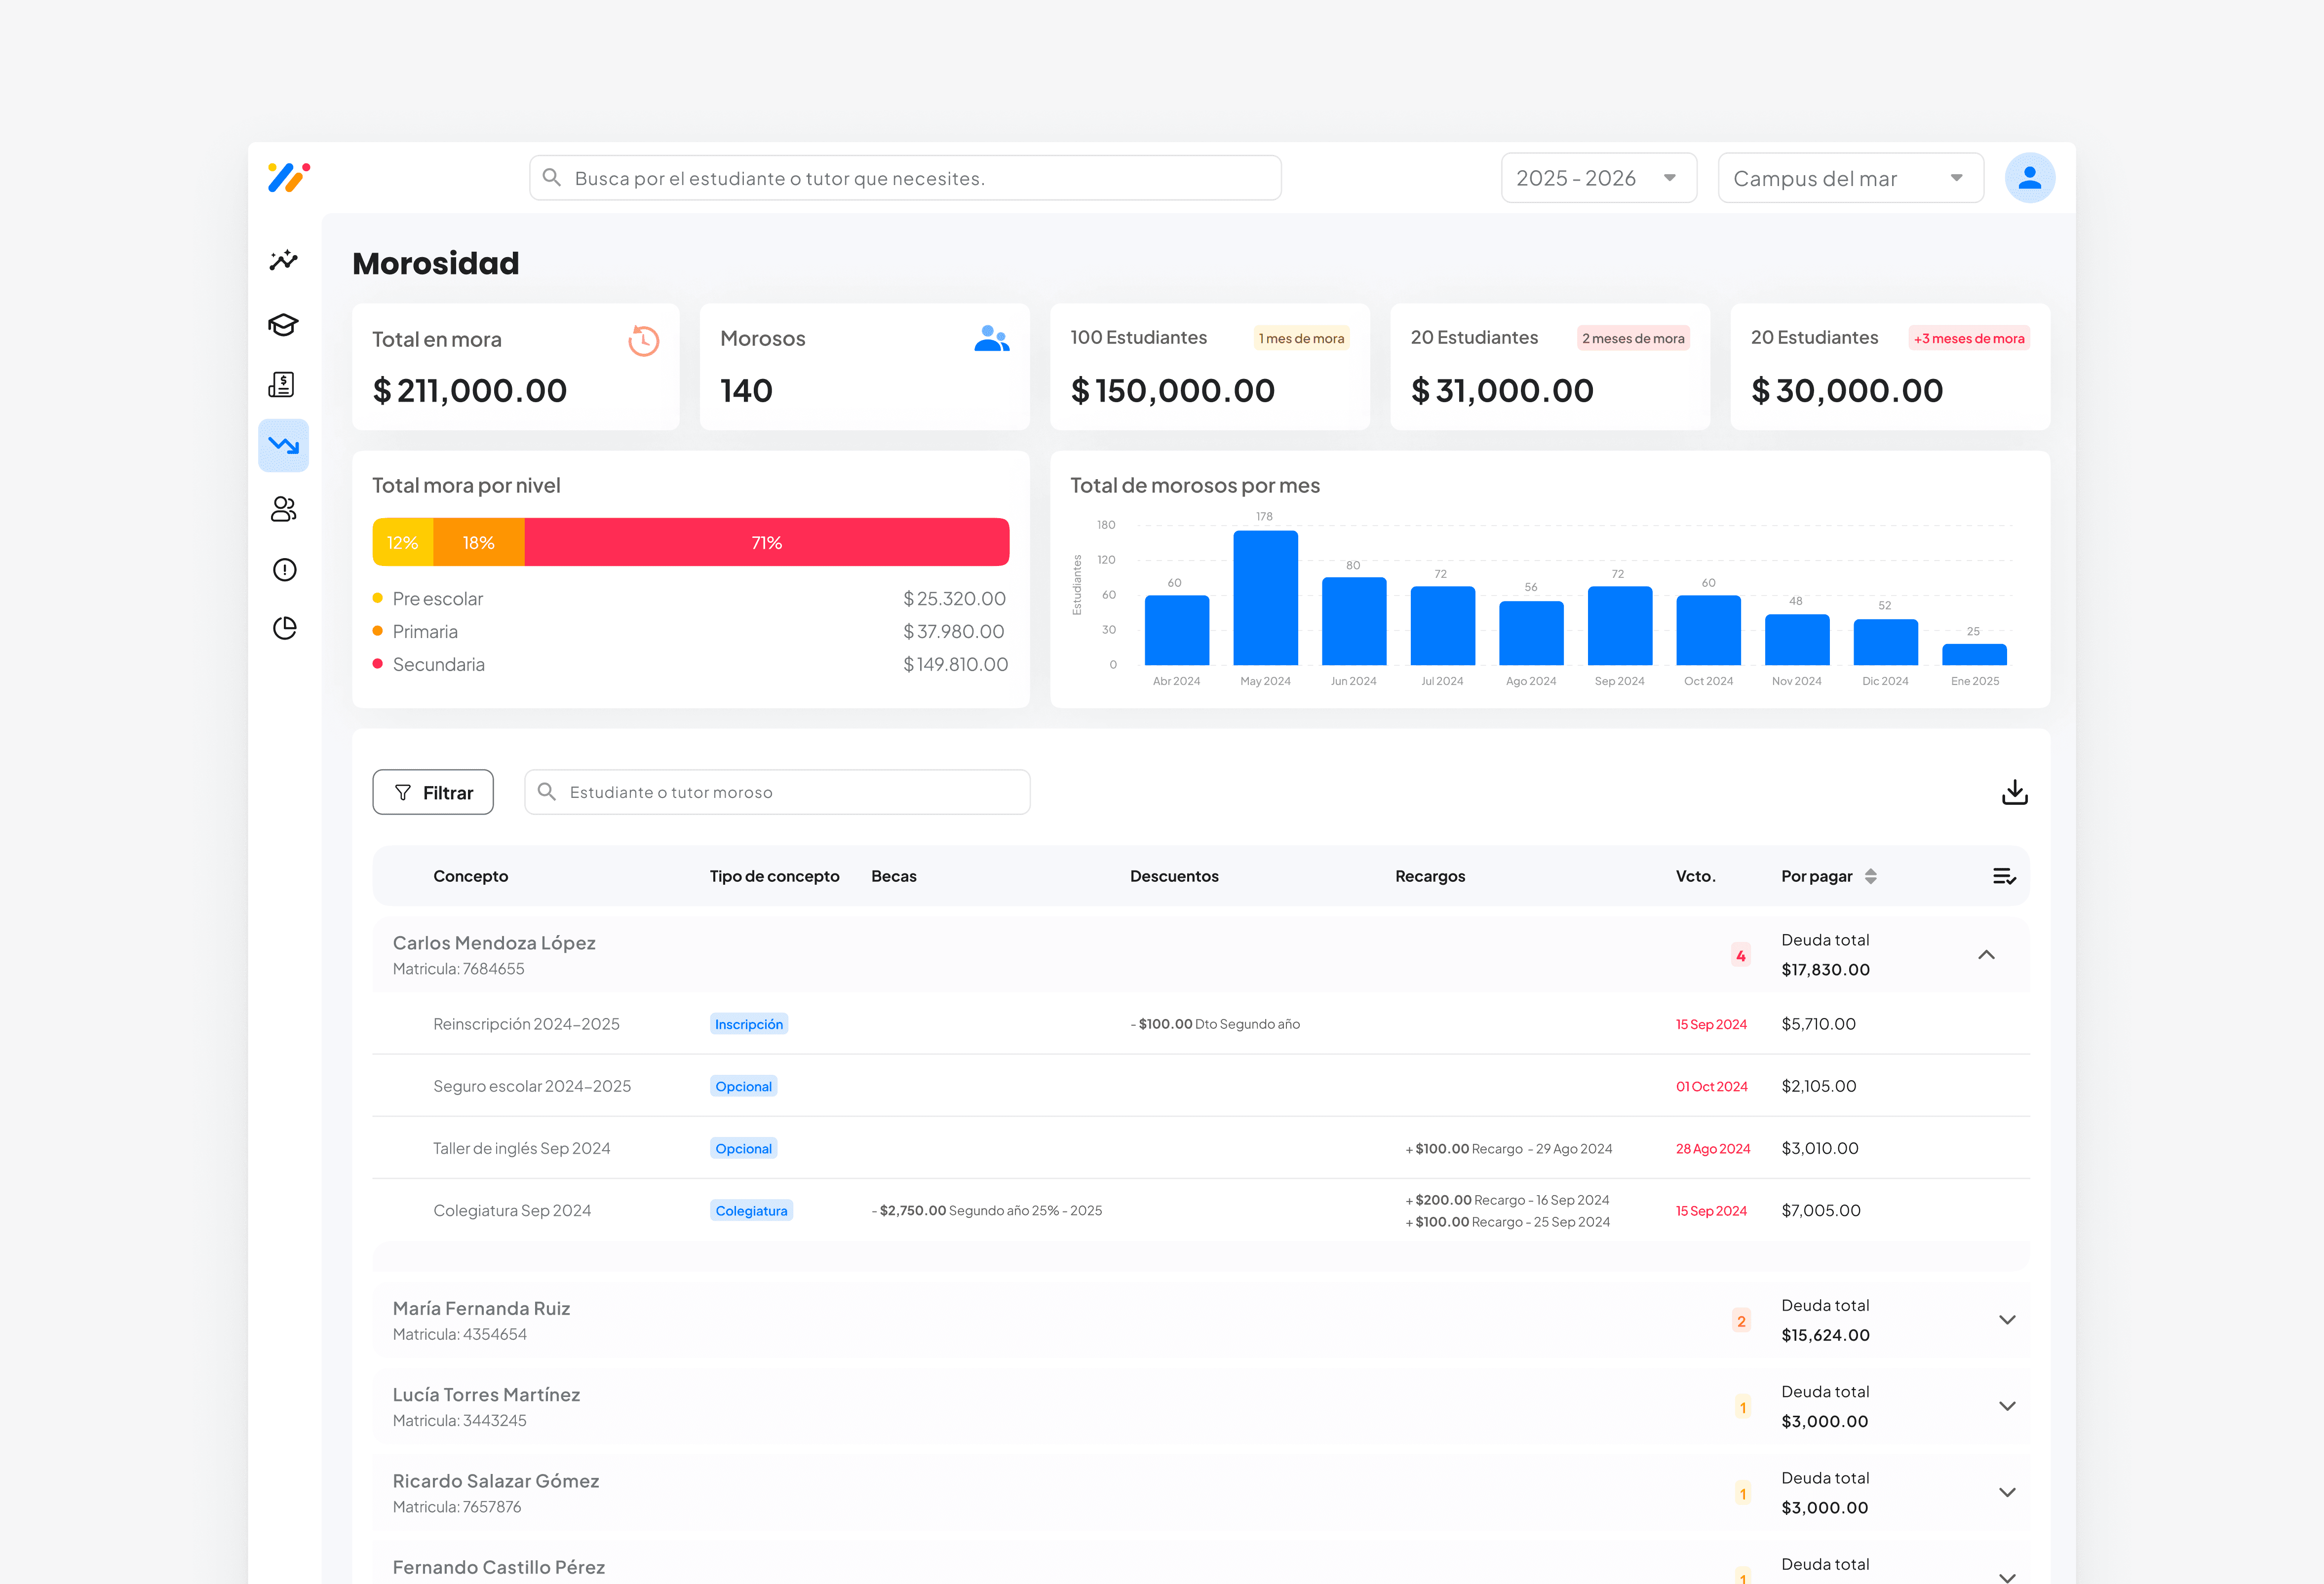Click Reinscripción 2024–2025 concept row

pos(1201,1024)
